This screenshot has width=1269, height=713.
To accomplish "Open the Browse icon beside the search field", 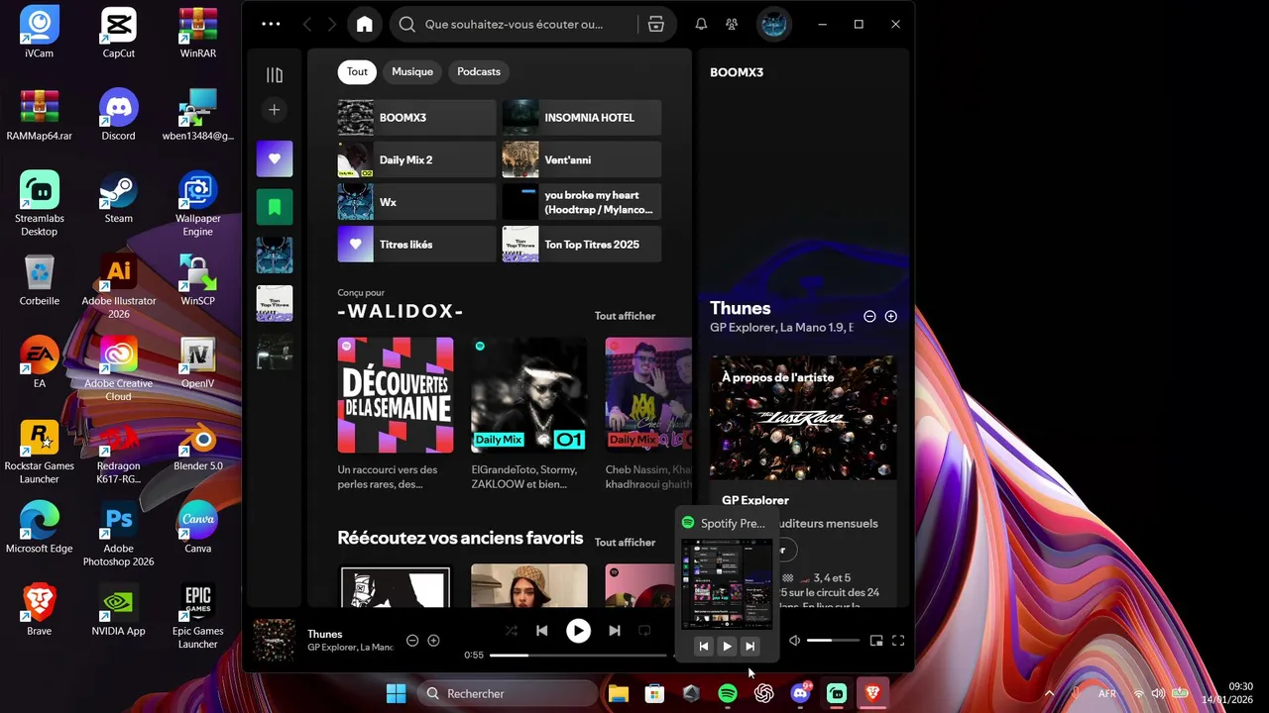I will (x=655, y=24).
